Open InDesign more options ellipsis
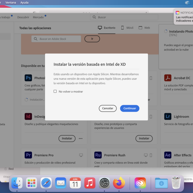The height and width of the screenshot is (193, 193). click(x=81, y=138)
